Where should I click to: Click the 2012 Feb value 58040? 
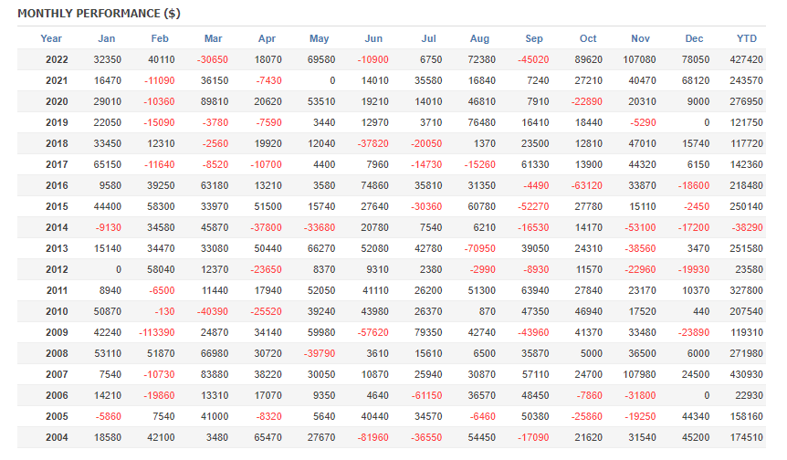pyautogui.click(x=161, y=270)
